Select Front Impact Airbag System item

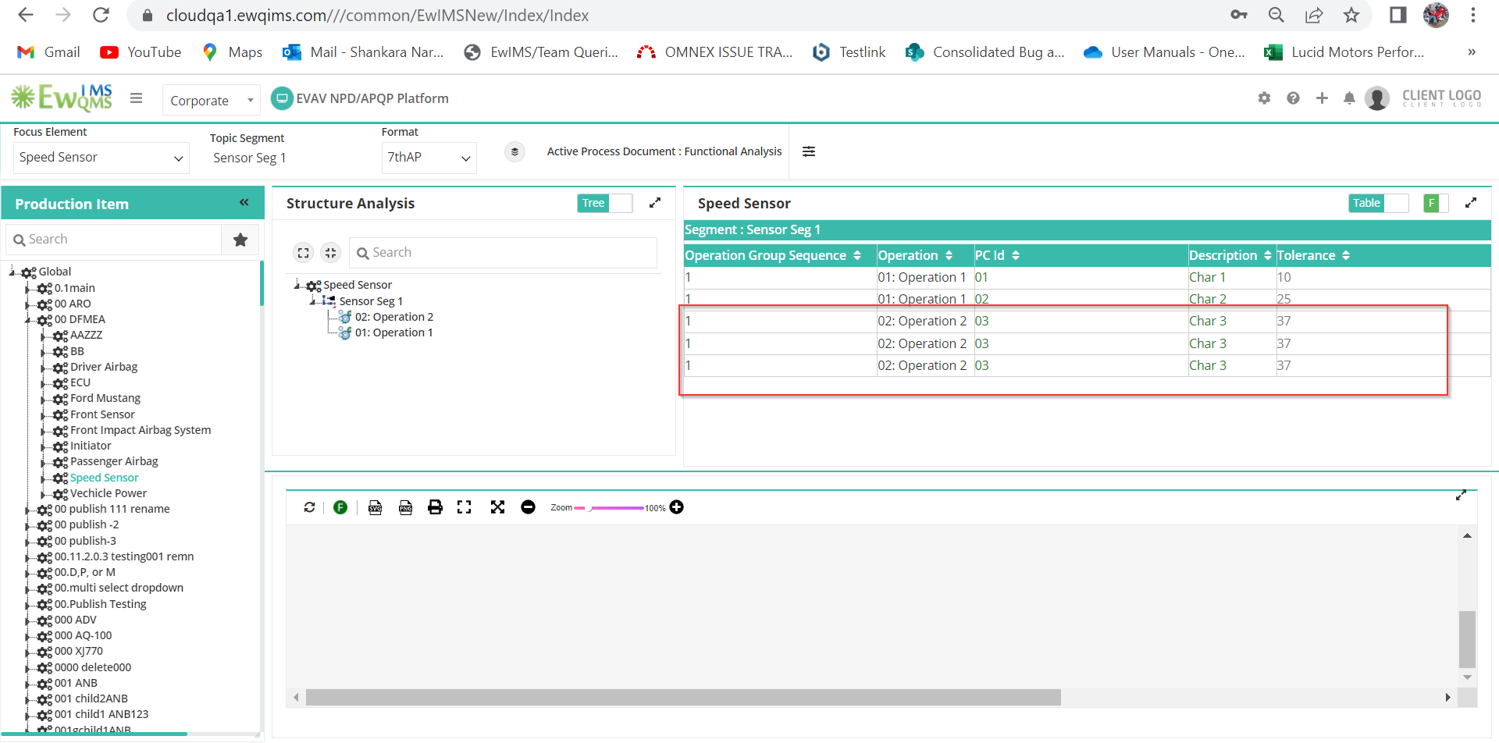coord(141,430)
